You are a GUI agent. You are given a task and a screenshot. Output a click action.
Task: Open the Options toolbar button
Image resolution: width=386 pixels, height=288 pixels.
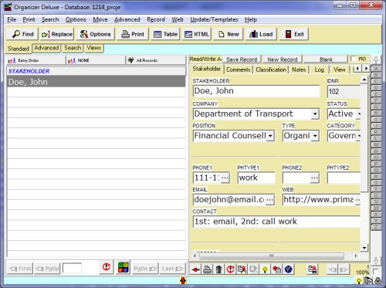(95, 34)
